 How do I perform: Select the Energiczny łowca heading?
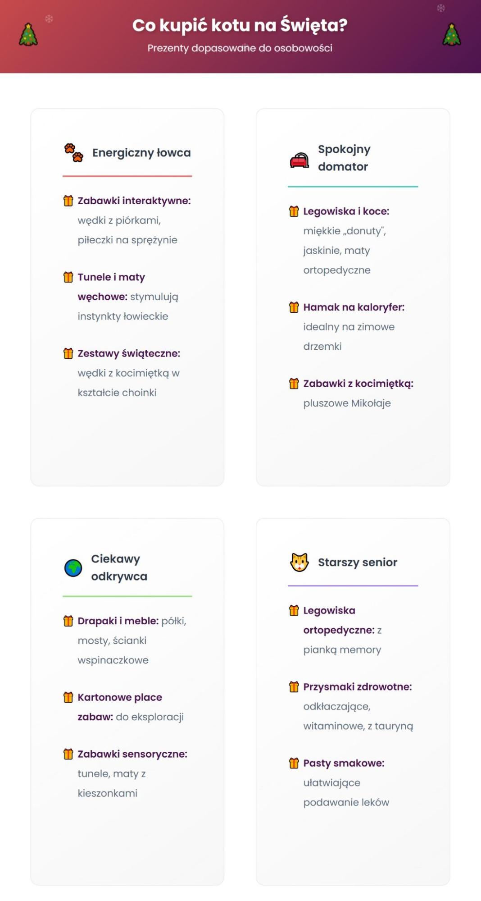(141, 153)
